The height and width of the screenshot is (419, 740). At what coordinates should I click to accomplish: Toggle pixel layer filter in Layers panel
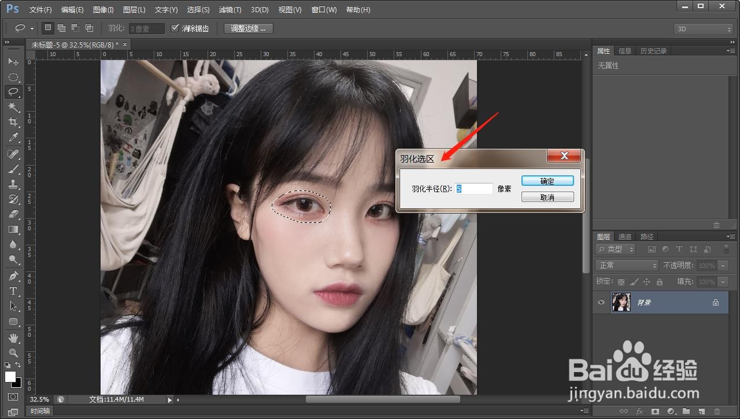pos(652,249)
